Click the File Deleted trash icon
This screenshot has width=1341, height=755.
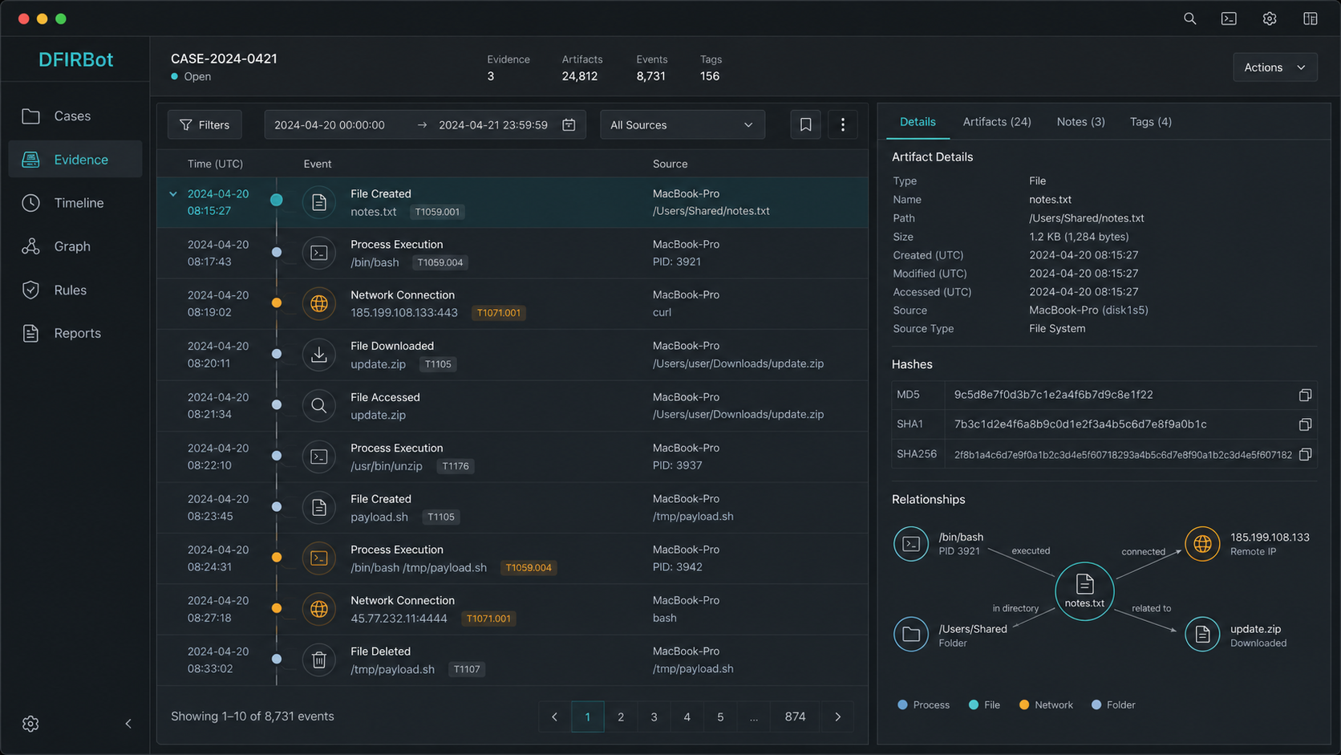(318, 660)
